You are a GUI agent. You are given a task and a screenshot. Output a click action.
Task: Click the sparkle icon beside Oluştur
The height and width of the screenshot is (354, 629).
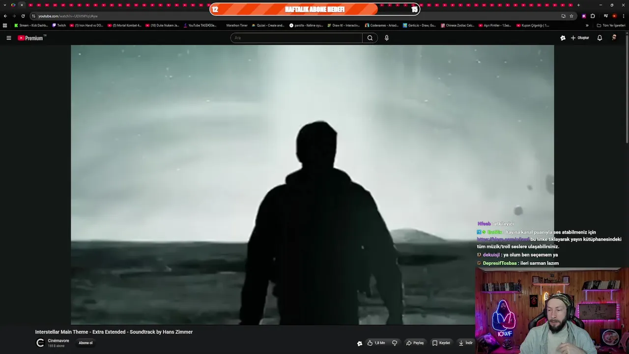coord(563,38)
